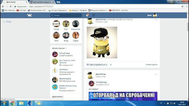
Task: Open the Chrome menu at the toolbar's right end
Action: coord(187,6)
